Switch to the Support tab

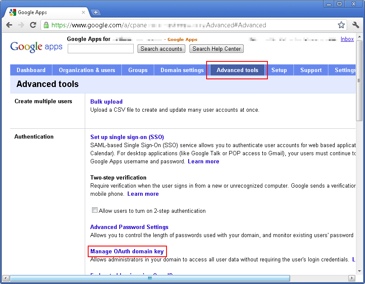(311, 70)
